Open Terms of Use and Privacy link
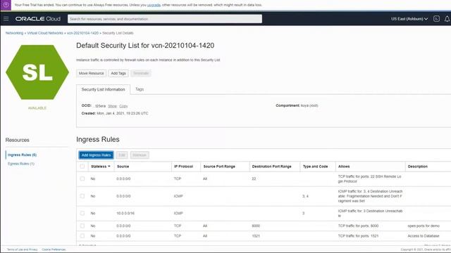This screenshot has height=253, width=451. coord(22,249)
